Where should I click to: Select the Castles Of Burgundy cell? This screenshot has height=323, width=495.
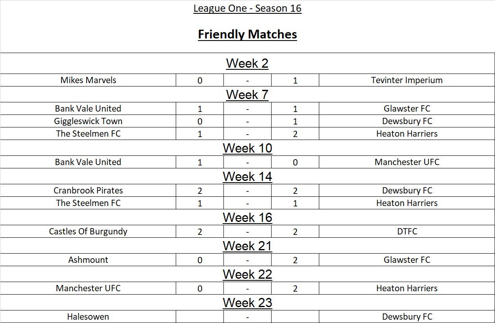[88, 231]
